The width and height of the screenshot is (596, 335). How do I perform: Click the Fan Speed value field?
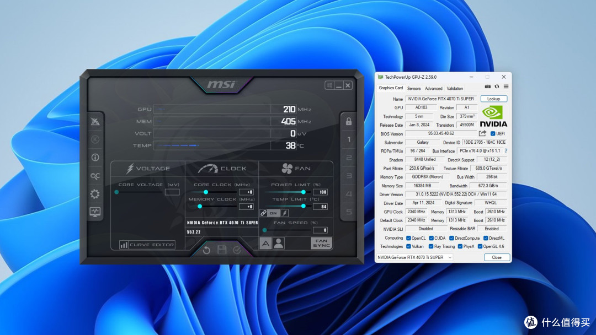tap(320, 230)
